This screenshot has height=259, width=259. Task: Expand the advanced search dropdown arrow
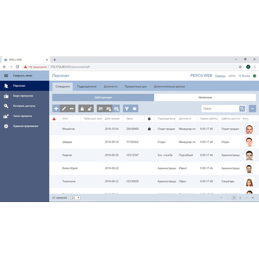pos(253,109)
